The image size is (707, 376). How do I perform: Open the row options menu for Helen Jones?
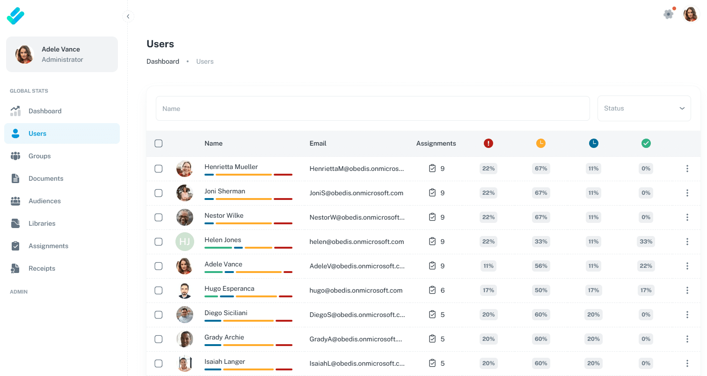click(x=687, y=242)
